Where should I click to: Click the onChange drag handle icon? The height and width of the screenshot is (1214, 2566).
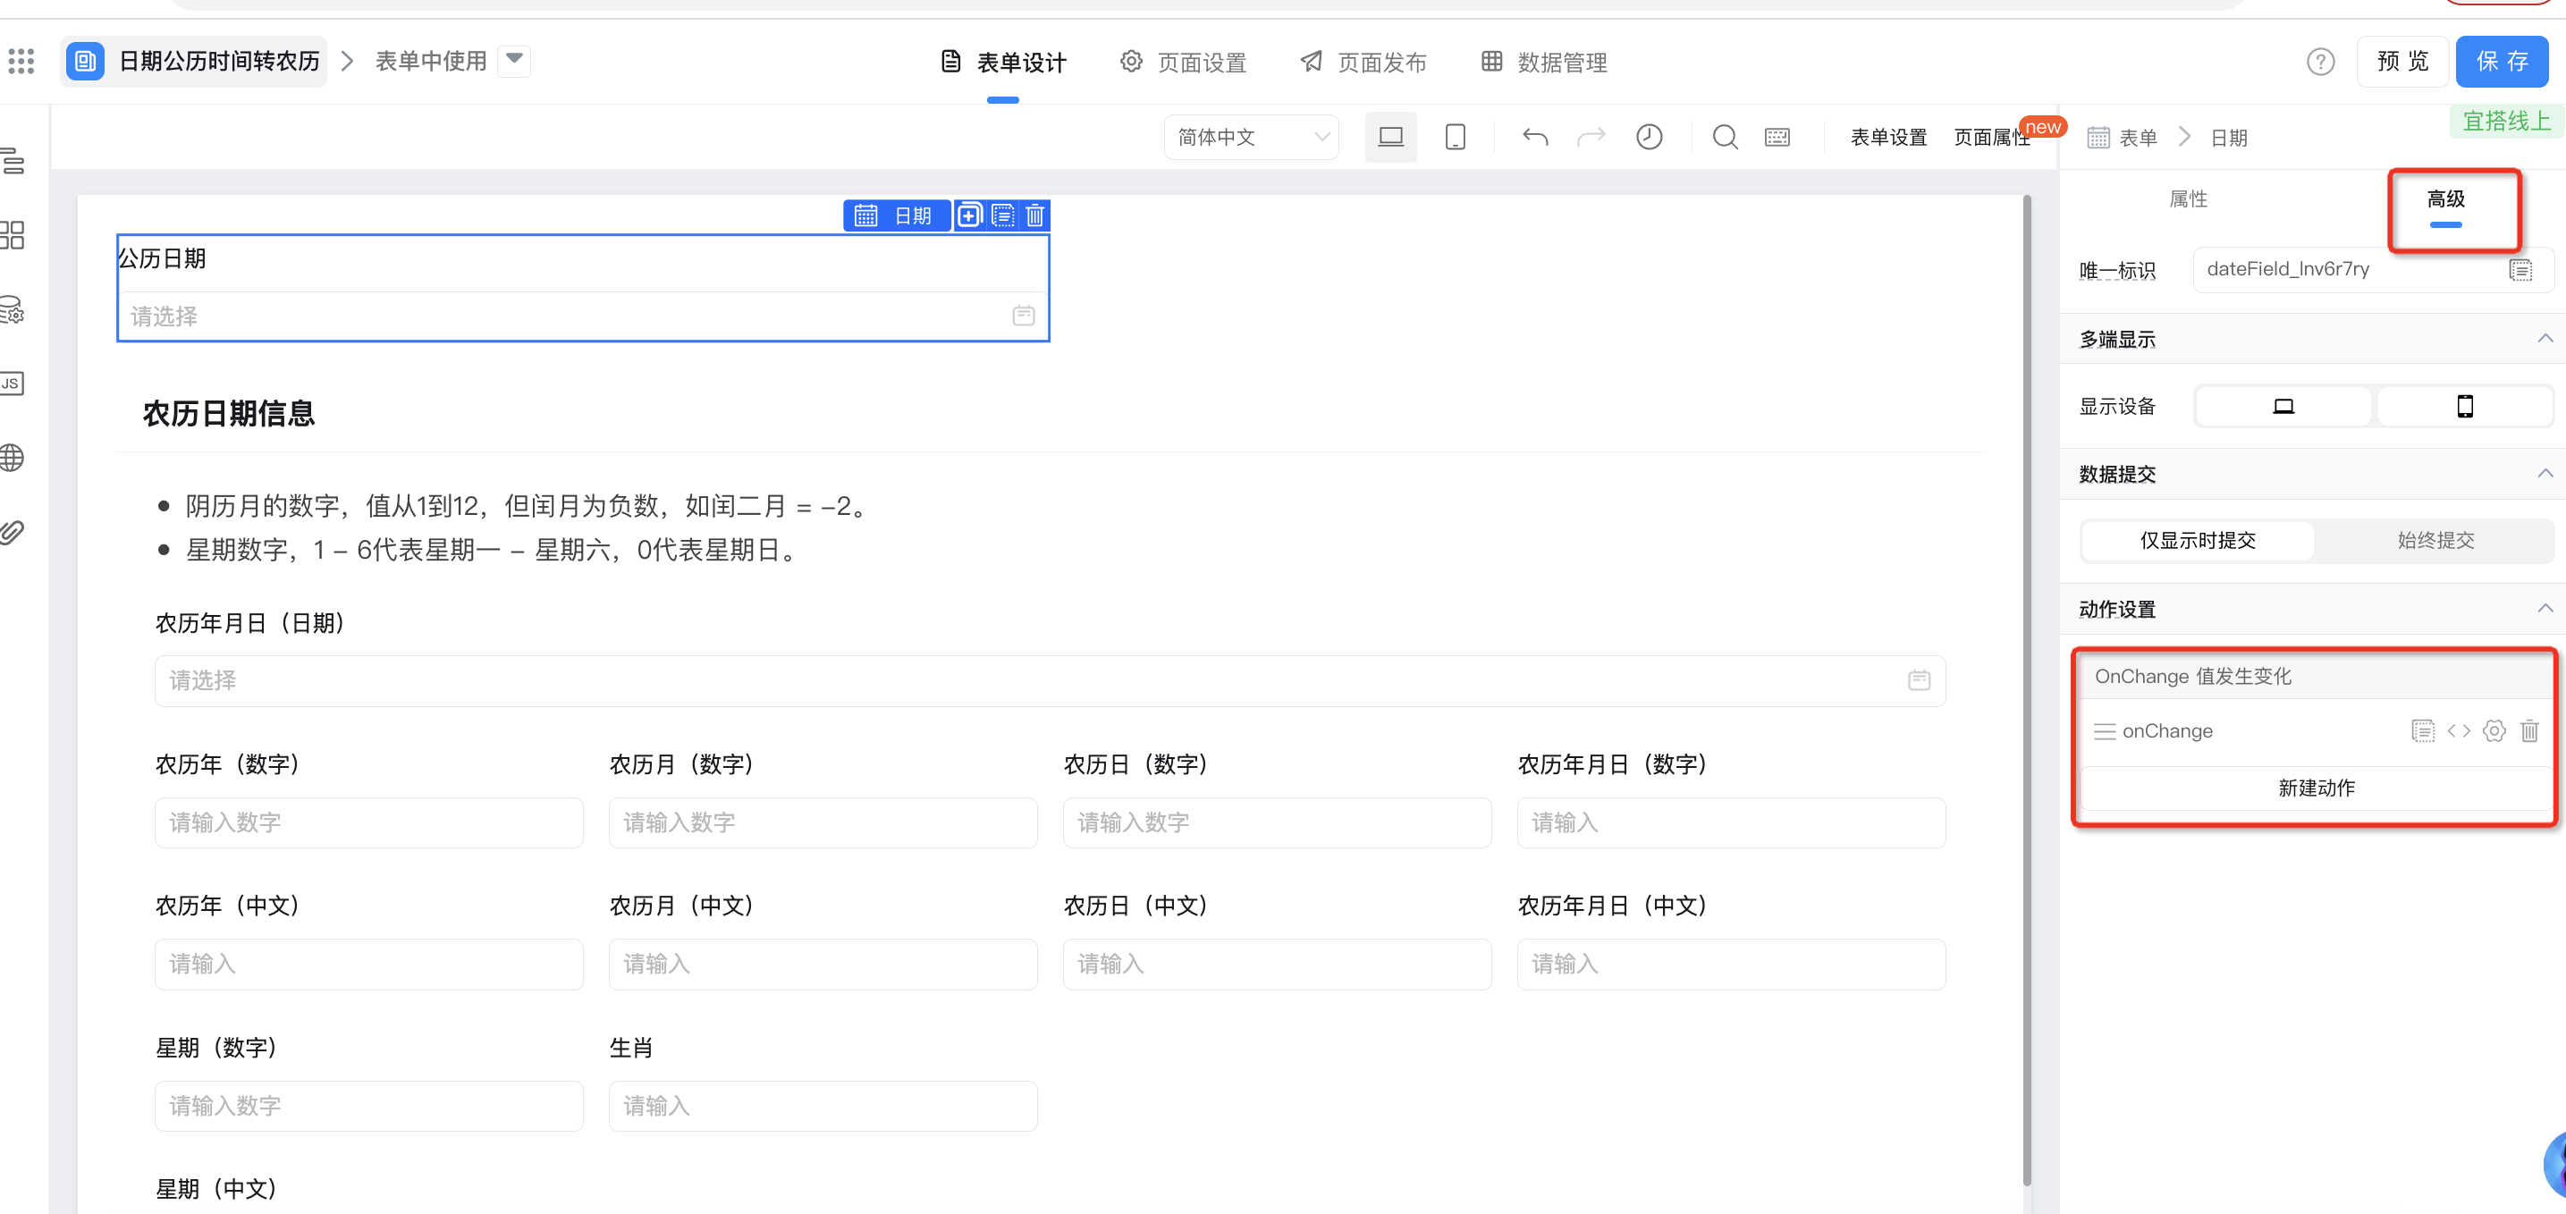[x=2104, y=731]
